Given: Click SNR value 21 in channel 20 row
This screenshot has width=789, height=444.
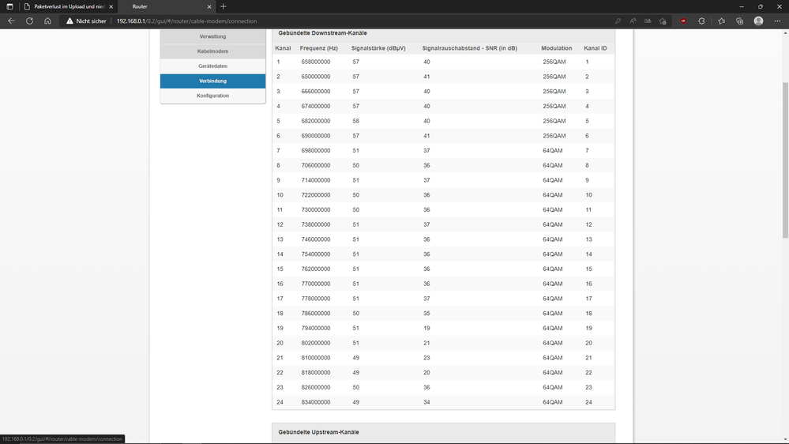Looking at the screenshot, I should point(426,343).
